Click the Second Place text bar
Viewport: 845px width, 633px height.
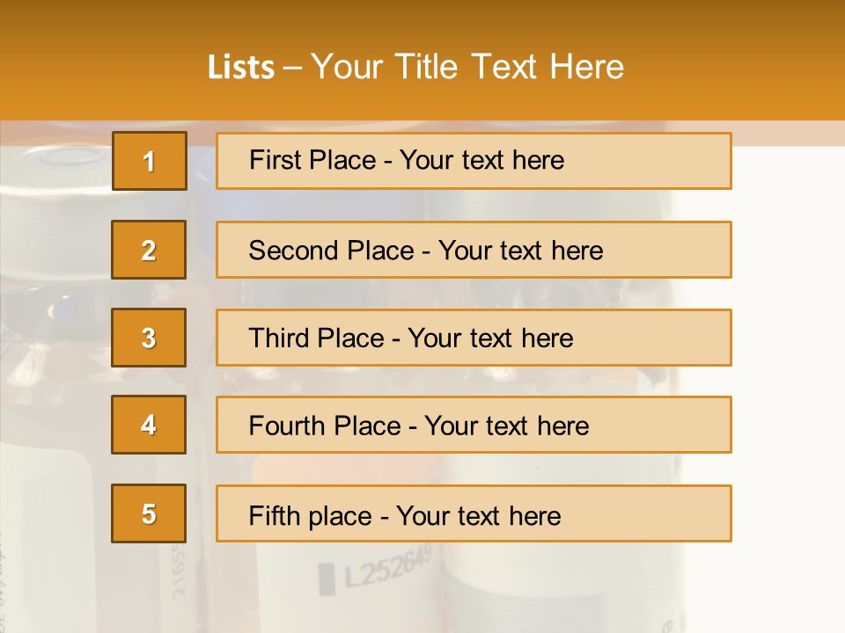(x=474, y=250)
